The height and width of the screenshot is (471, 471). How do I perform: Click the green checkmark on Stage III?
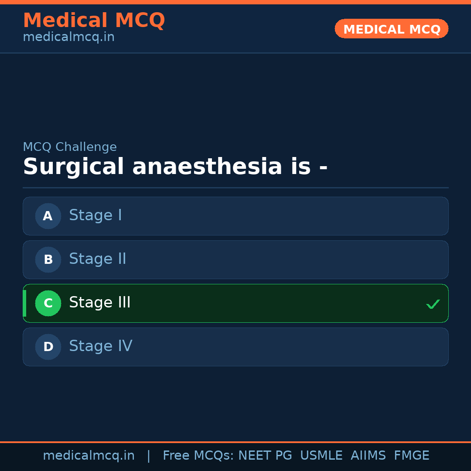coord(433,304)
